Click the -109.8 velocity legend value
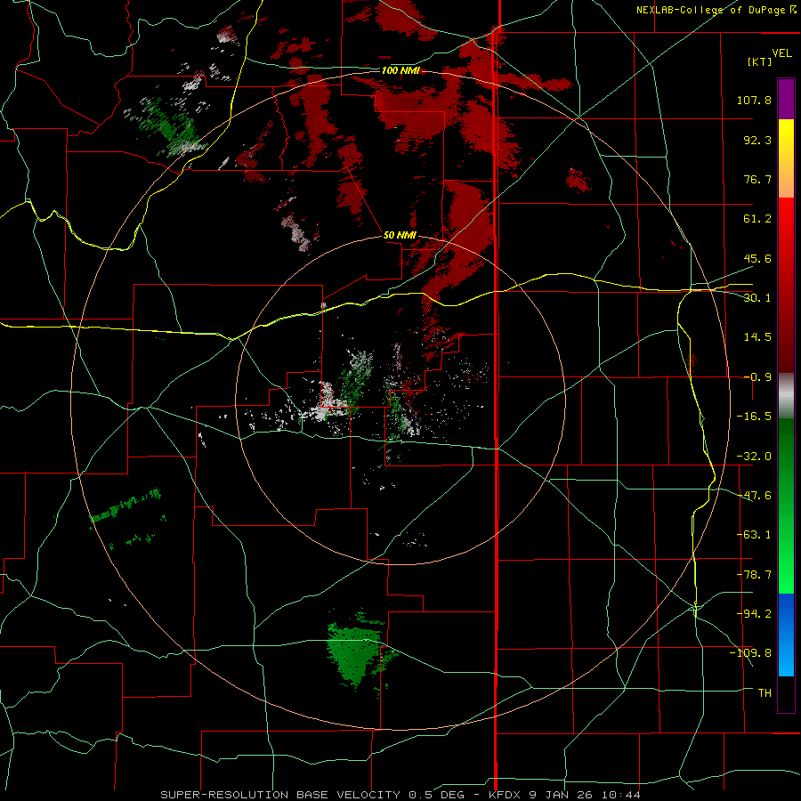The height and width of the screenshot is (801, 801). pyautogui.click(x=750, y=653)
